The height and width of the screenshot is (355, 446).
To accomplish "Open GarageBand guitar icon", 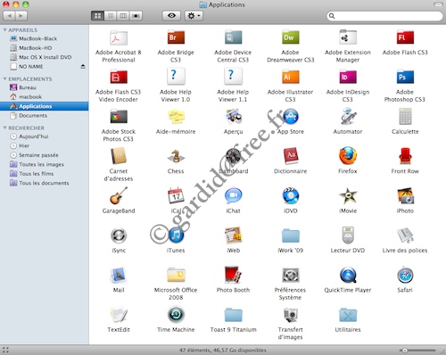I will click(x=119, y=196).
